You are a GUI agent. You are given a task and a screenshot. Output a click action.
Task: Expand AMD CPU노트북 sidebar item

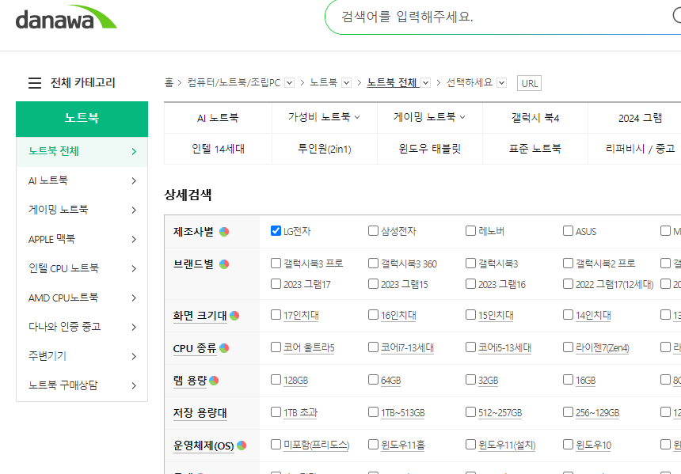(134, 298)
